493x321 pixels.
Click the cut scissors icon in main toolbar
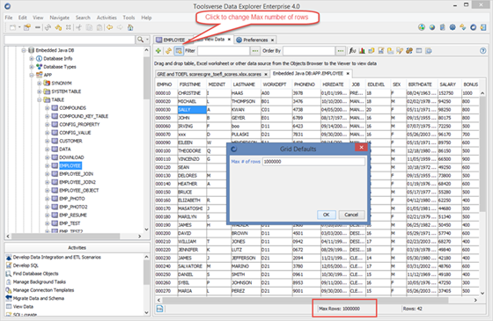pyautogui.click(x=79, y=27)
